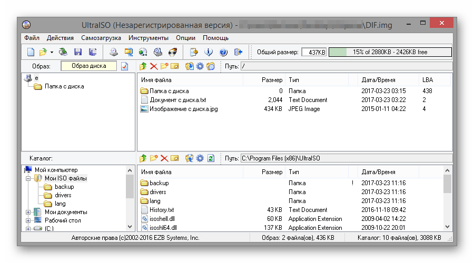This screenshot has width=474, height=263.
Task: Click the Info icon in the main toolbar
Action: pos(209,52)
